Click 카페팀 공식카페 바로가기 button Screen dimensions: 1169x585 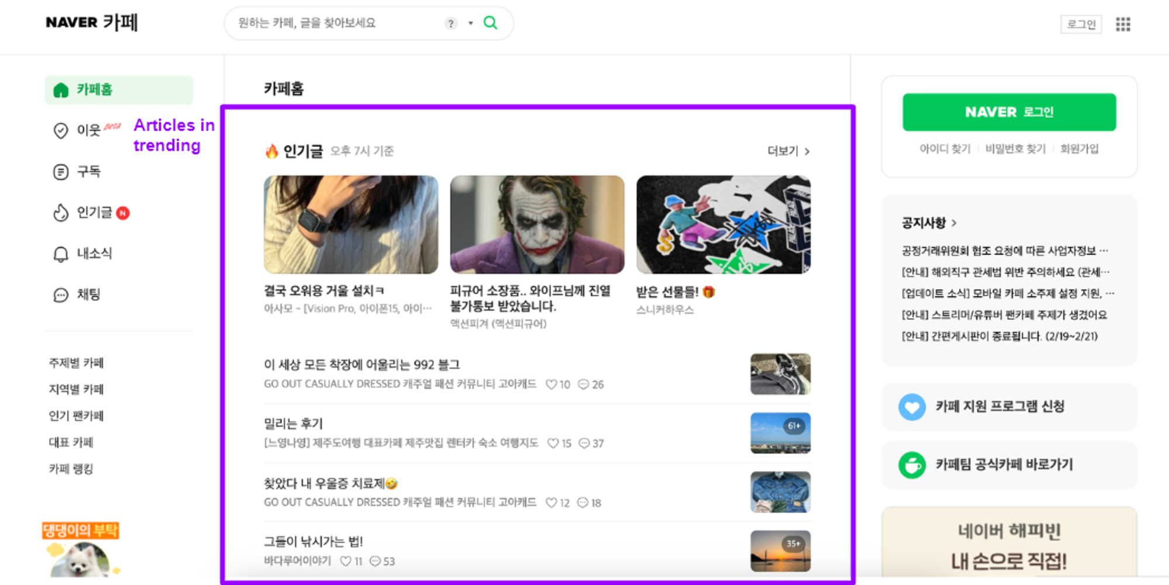1009,465
